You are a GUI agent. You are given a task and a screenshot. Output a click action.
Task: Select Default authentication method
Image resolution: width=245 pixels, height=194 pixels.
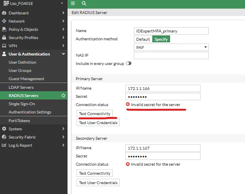pyautogui.click(x=143, y=39)
